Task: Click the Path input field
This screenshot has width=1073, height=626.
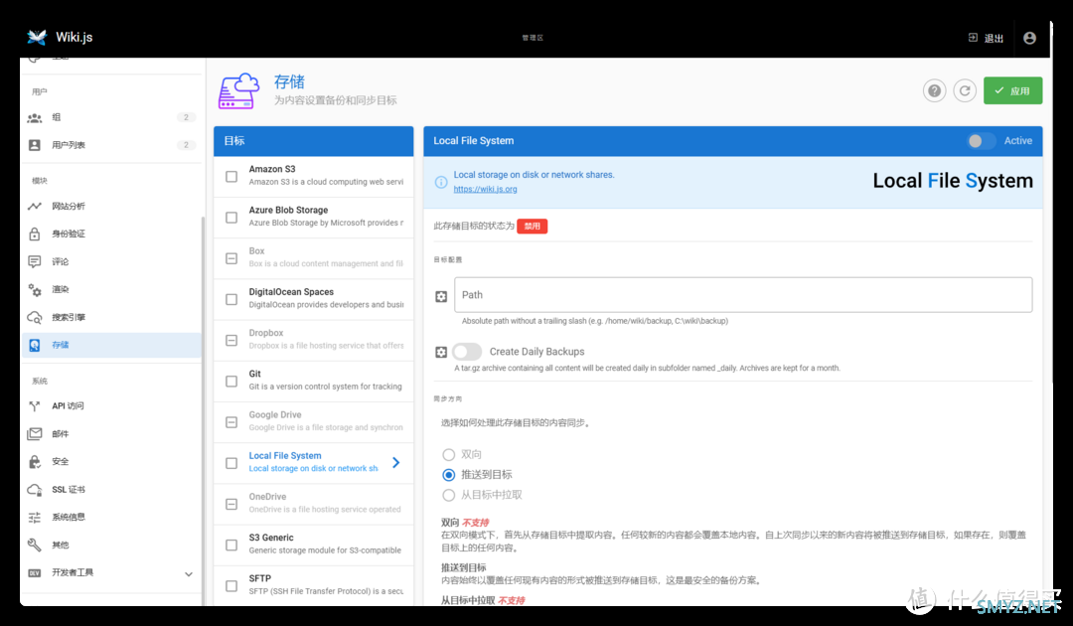Action: 743,295
